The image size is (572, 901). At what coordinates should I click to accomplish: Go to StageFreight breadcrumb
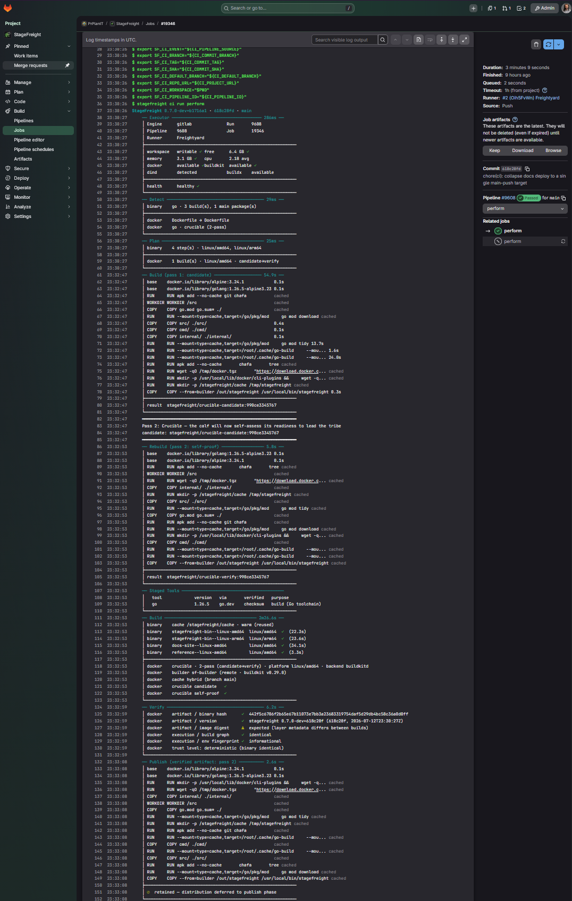tap(125, 23)
